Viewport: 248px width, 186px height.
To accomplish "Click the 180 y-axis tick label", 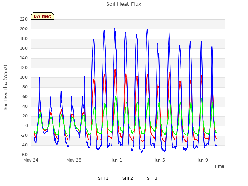I will point(24,39).
